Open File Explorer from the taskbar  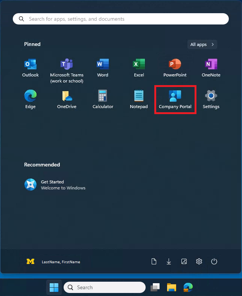pos(172,288)
